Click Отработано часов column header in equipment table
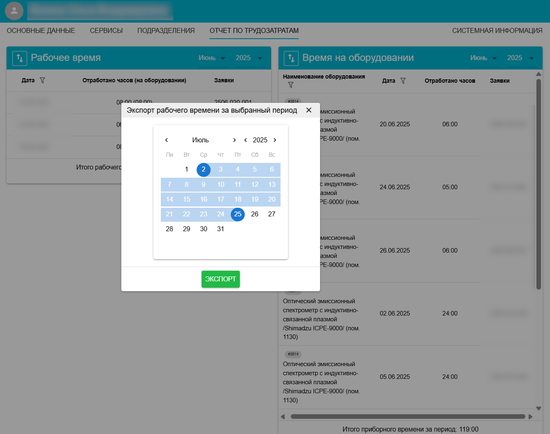 (x=450, y=81)
